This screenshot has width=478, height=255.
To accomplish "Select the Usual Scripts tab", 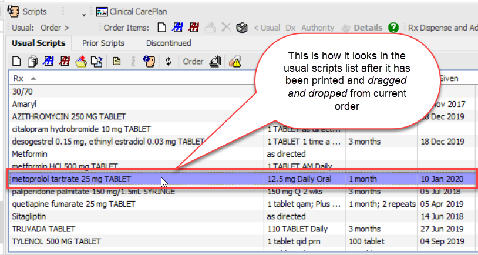I will coord(39,43).
